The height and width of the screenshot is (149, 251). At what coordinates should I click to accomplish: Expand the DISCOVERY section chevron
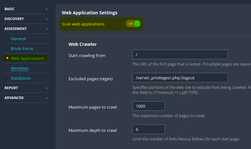pos(47,19)
